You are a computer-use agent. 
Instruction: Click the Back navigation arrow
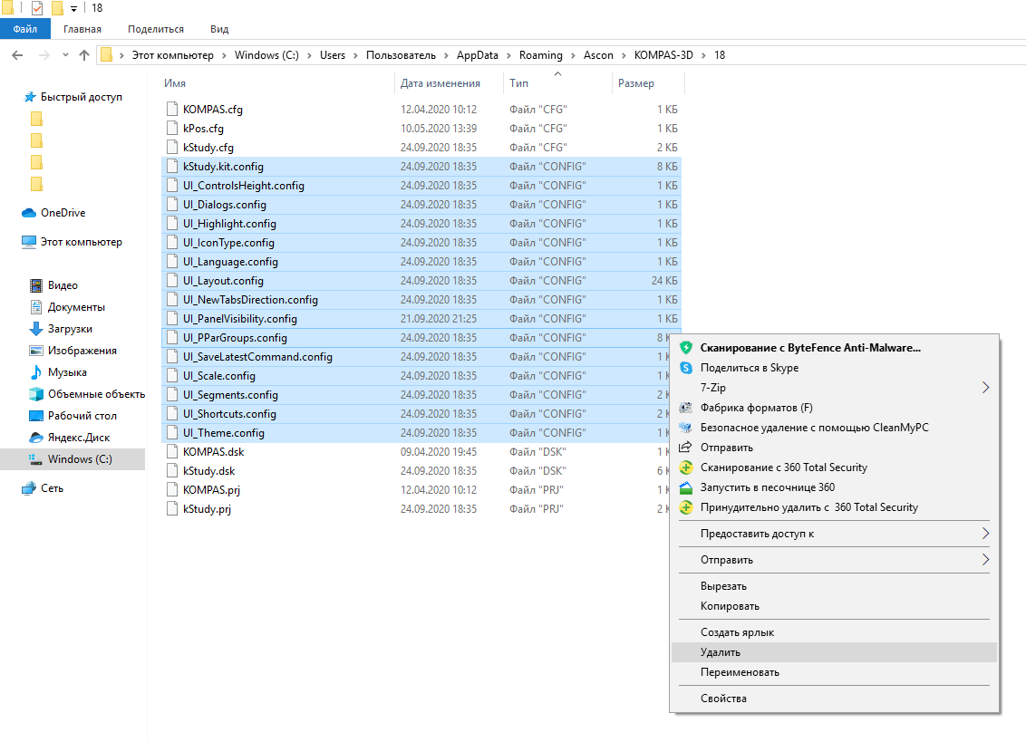pyautogui.click(x=17, y=55)
